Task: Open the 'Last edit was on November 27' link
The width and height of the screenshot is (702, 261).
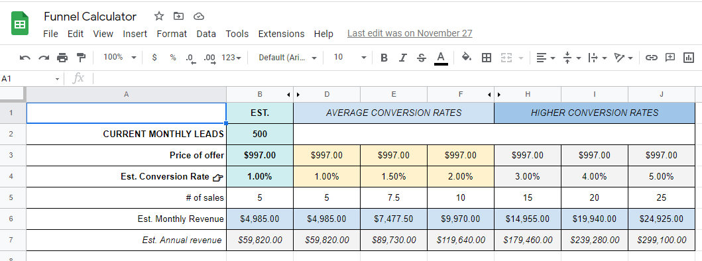Action: click(x=410, y=33)
